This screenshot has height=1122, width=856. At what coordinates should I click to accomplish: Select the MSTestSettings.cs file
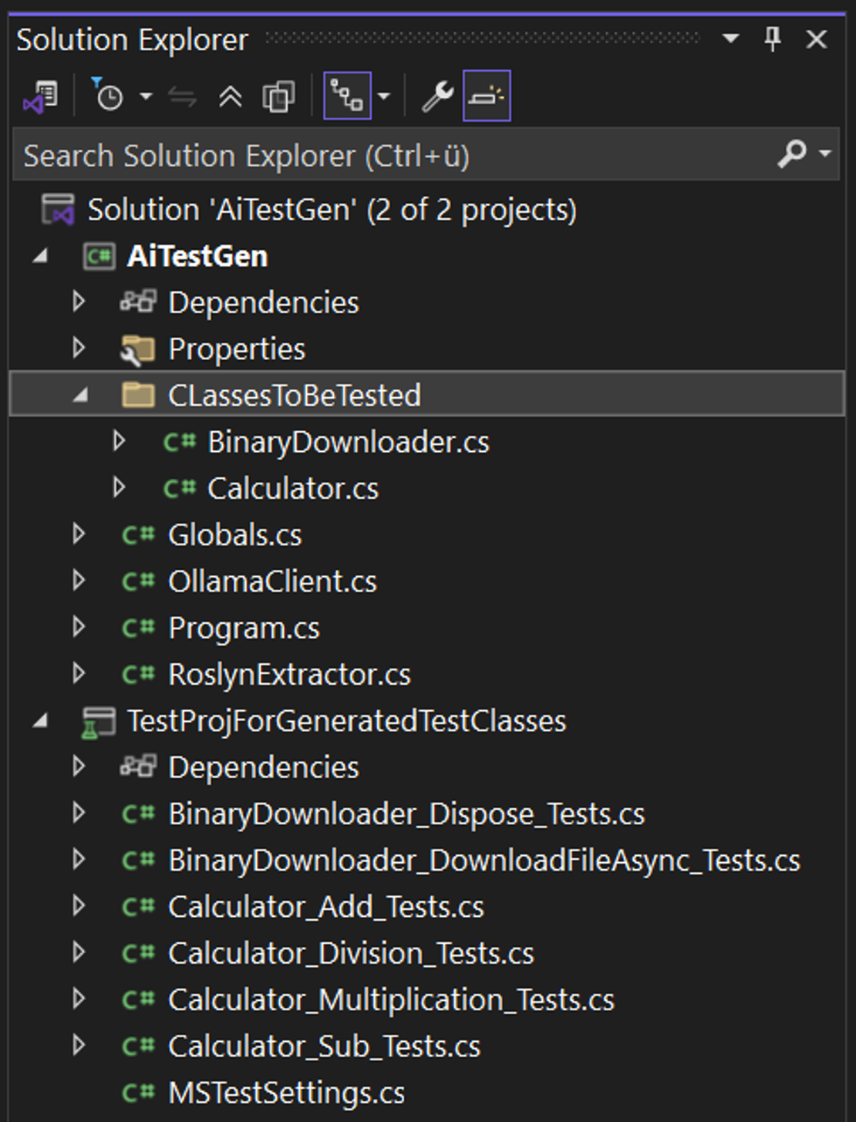coord(285,1093)
